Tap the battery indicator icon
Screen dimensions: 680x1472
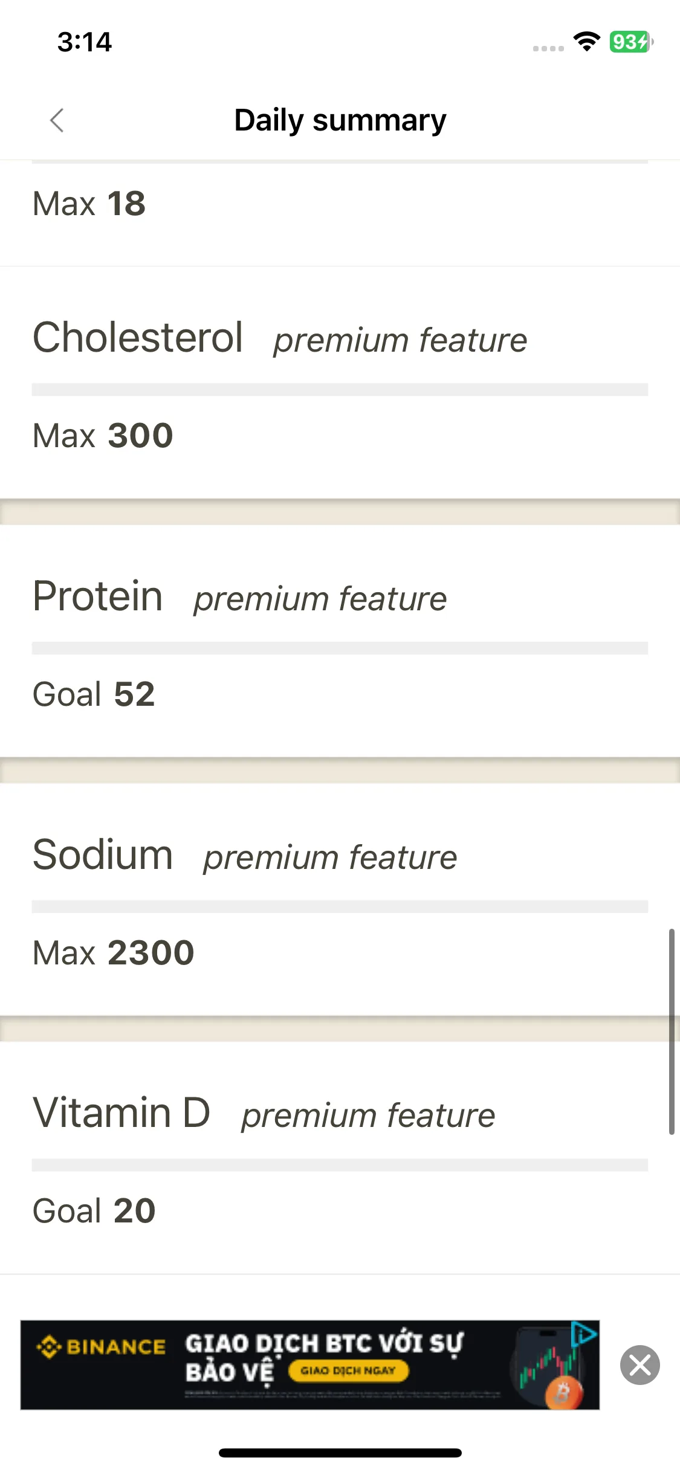pos(631,42)
